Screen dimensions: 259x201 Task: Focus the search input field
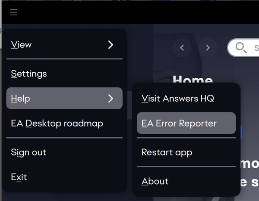243,48
